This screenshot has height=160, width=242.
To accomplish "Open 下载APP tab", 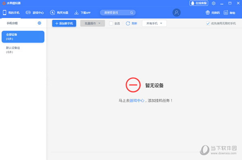I will [x=82, y=13].
